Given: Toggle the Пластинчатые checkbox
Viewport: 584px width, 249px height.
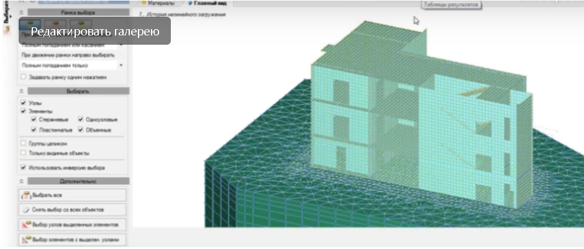Looking at the screenshot, I should pos(34,130).
